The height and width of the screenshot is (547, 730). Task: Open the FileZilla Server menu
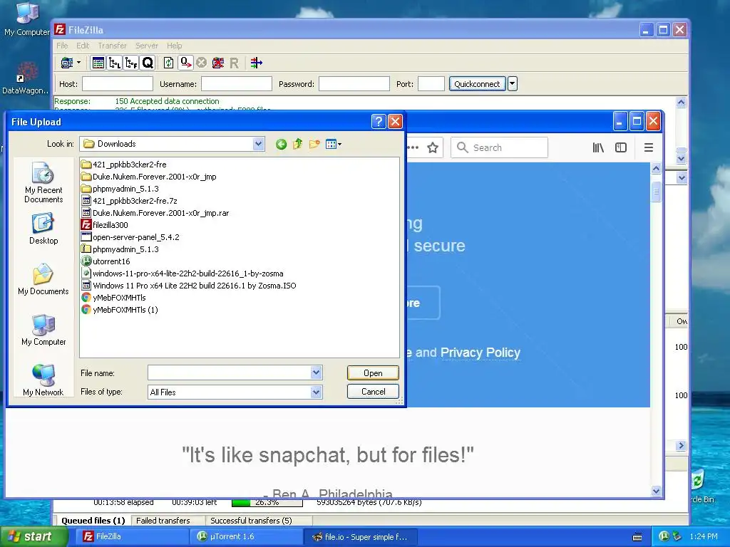pos(147,46)
